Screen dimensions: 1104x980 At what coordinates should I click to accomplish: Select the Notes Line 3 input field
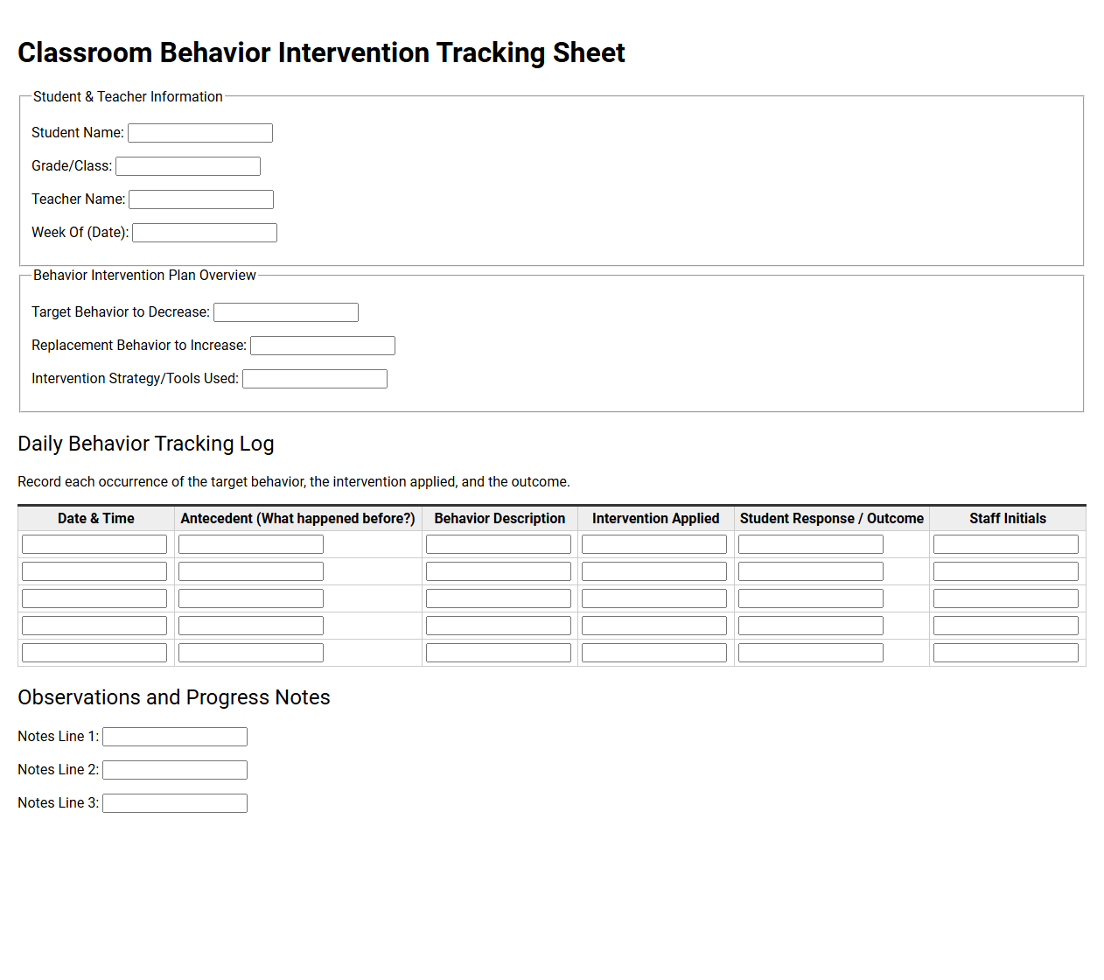(x=175, y=803)
